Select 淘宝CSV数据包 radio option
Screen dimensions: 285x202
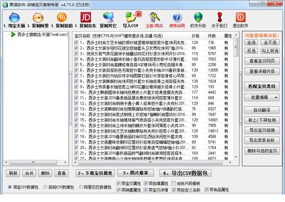(x=10, y=187)
